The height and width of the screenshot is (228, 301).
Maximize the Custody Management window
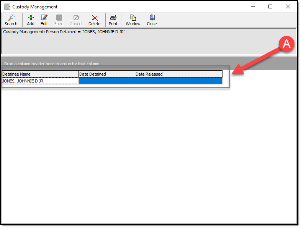tap(270, 7)
